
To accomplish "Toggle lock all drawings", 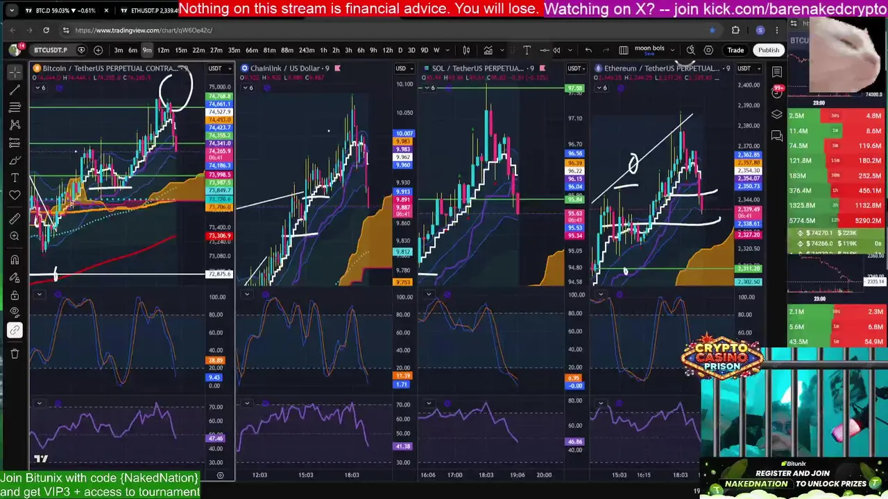I will coord(15,295).
